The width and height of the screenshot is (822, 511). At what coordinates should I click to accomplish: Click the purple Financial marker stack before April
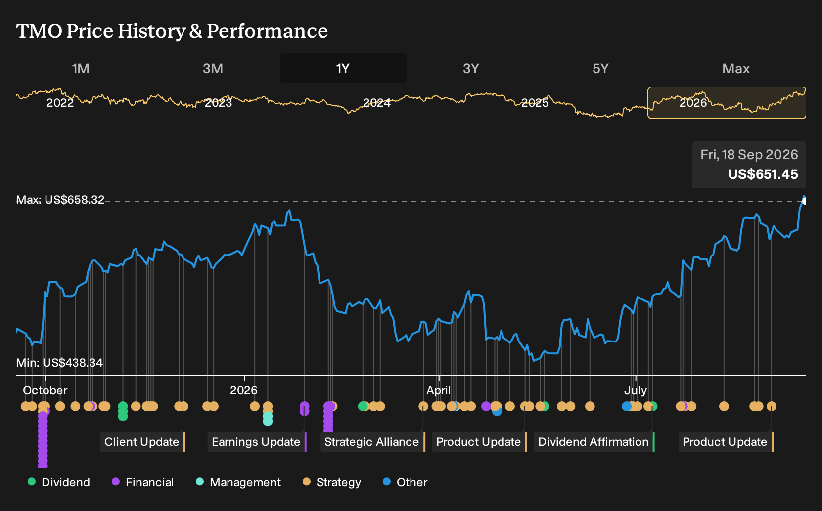coord(328,416)
